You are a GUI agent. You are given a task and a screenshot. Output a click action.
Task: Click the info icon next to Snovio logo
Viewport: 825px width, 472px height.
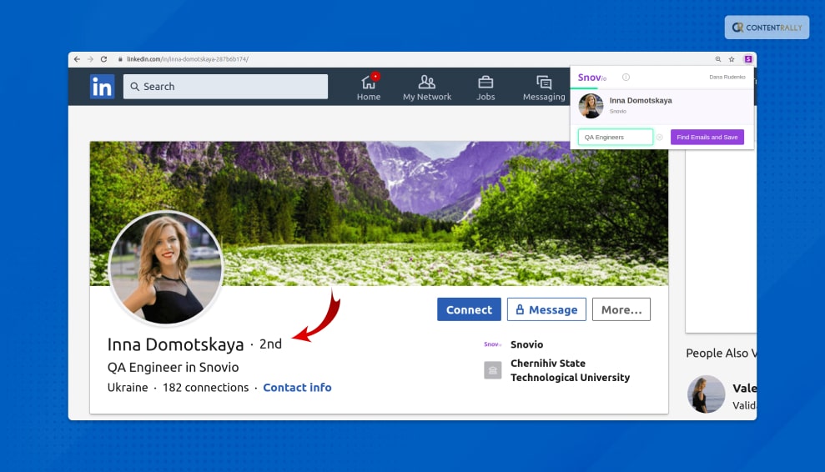(x=626, y=78)
